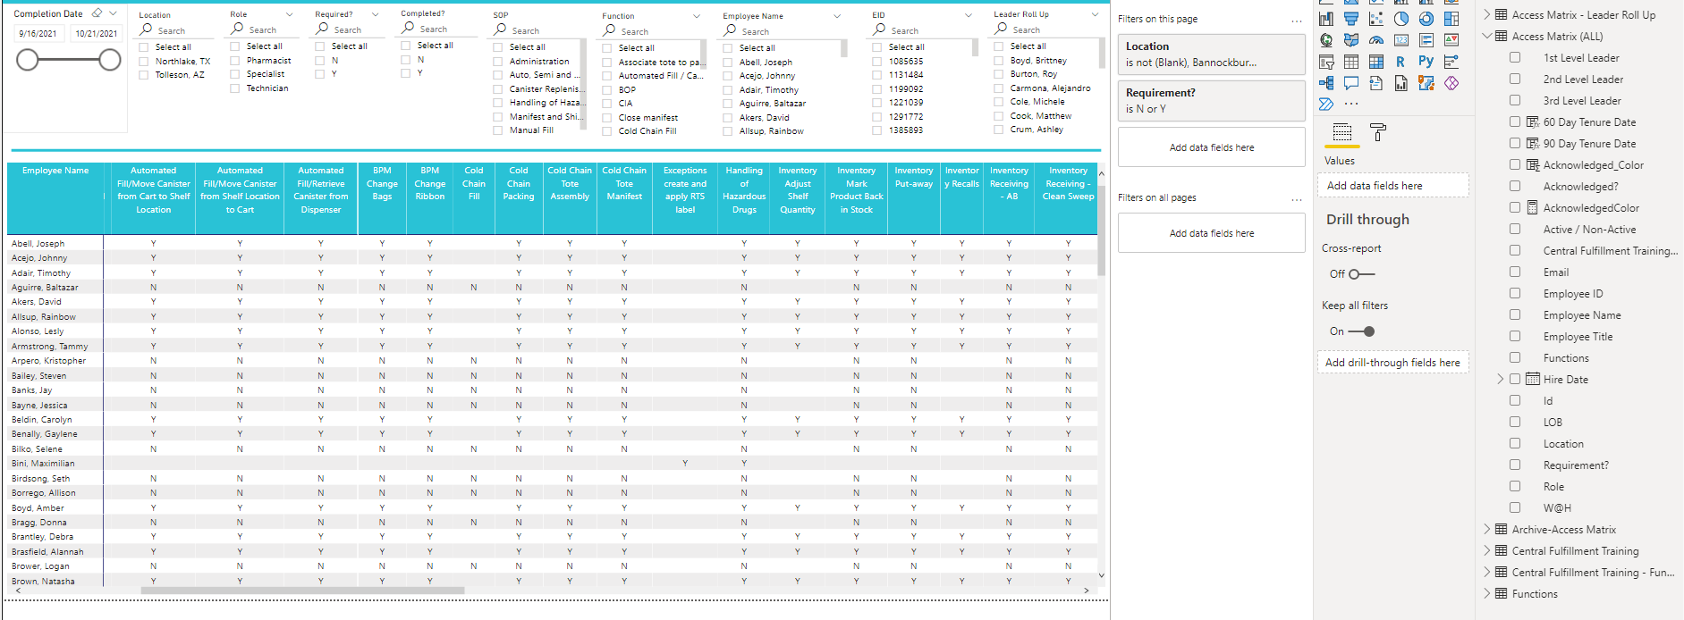
Task: Check the Employee Name field checkbox
Action: pyautogui.click(x=1515, y=314)
